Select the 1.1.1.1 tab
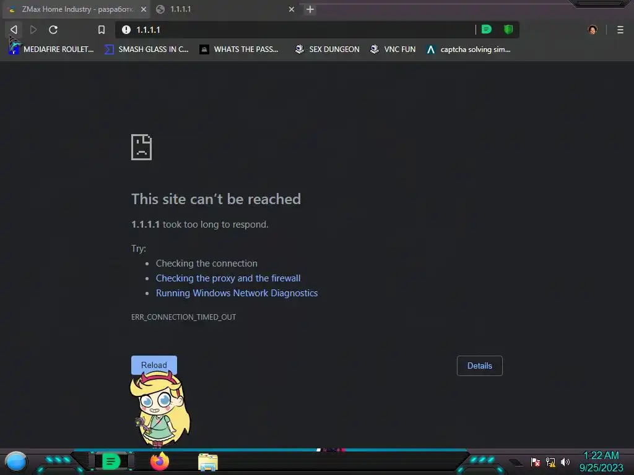Screen dimensions: 634x475 pos(225,9)
